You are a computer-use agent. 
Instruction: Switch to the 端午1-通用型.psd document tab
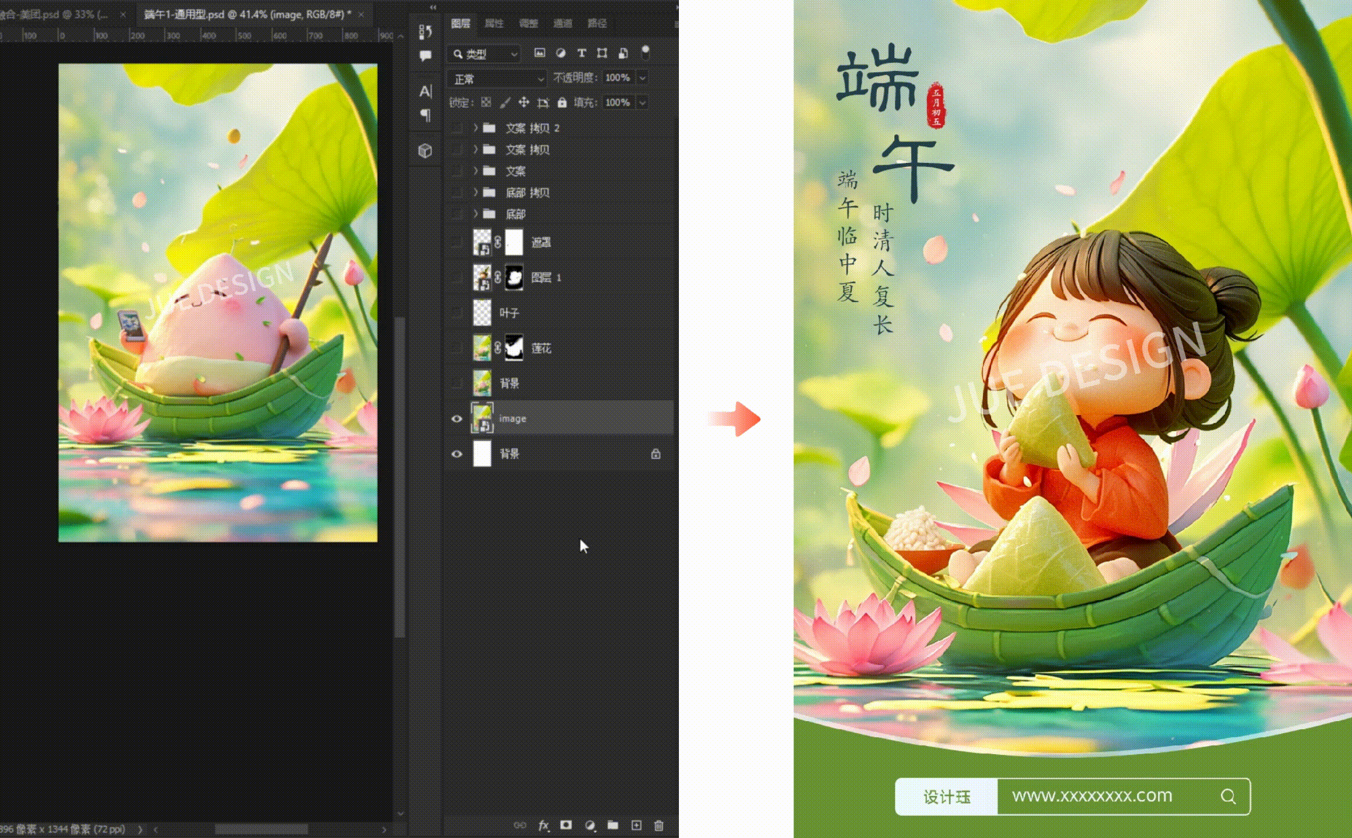[x=247, y=15]
